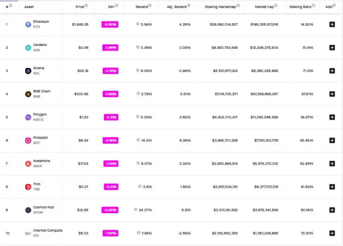Open the Avalanche asset link
The height and width of the screenshot is (246, 343).
(42, 161)
